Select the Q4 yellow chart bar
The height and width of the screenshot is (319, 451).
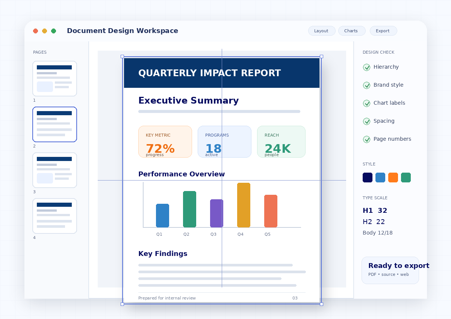[x=244, y=205]
